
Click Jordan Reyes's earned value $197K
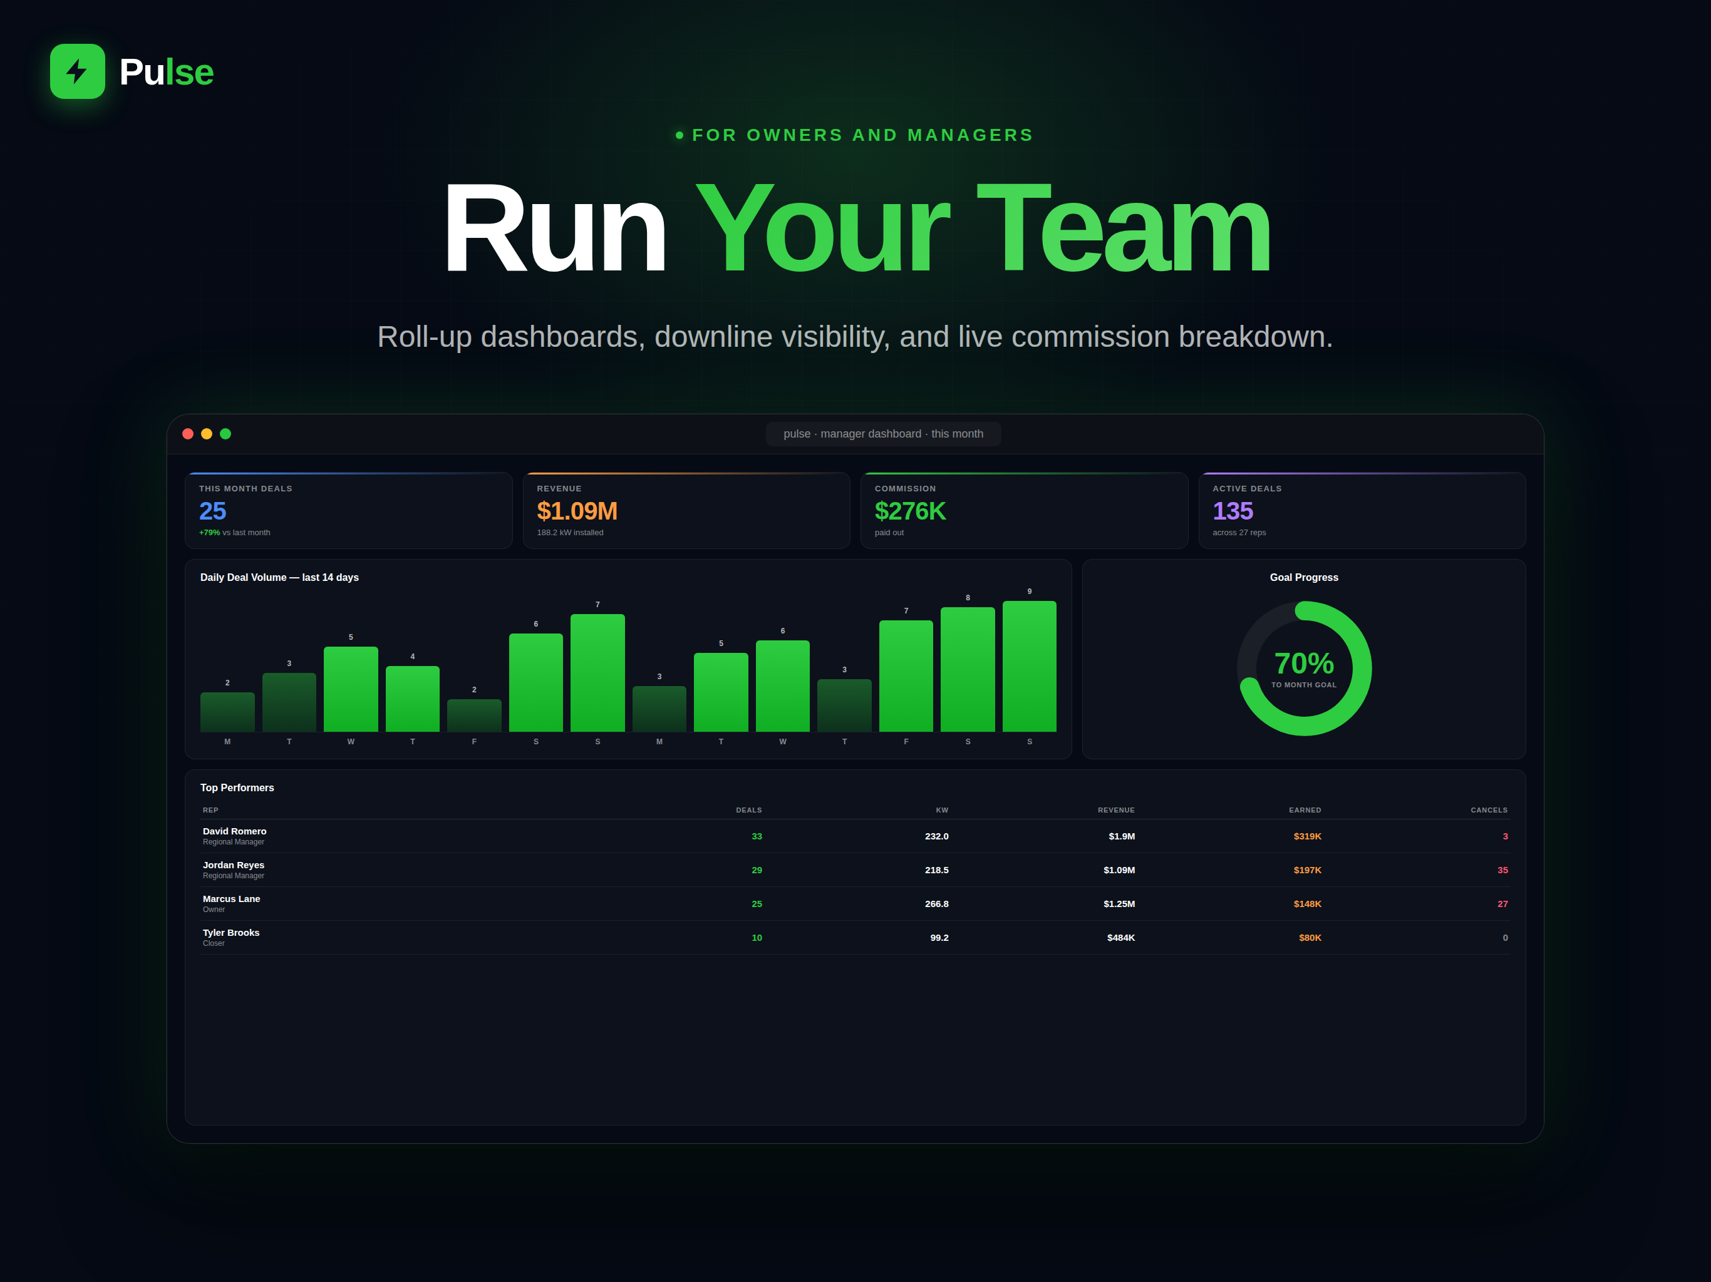[1307, 871]
